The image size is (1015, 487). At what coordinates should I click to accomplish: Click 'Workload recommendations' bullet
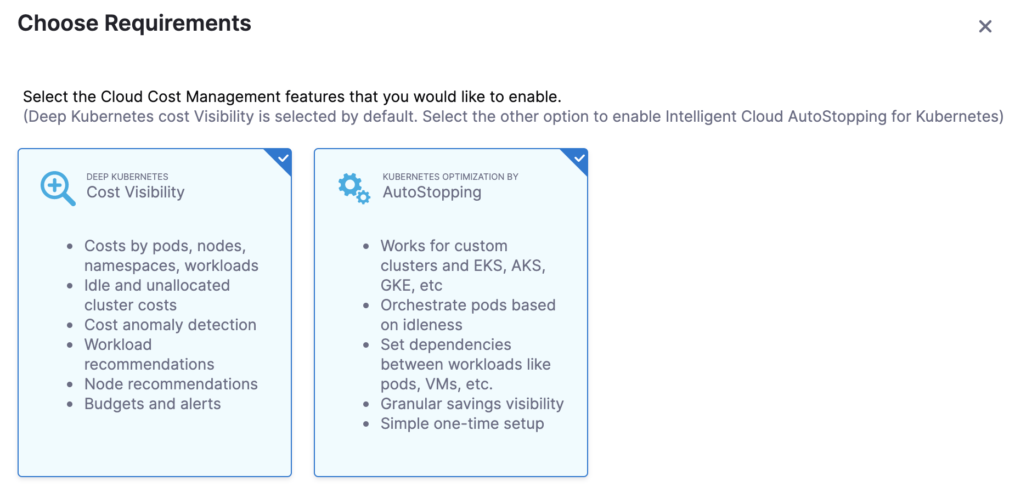pyautogui.click(x=149, y=354)
